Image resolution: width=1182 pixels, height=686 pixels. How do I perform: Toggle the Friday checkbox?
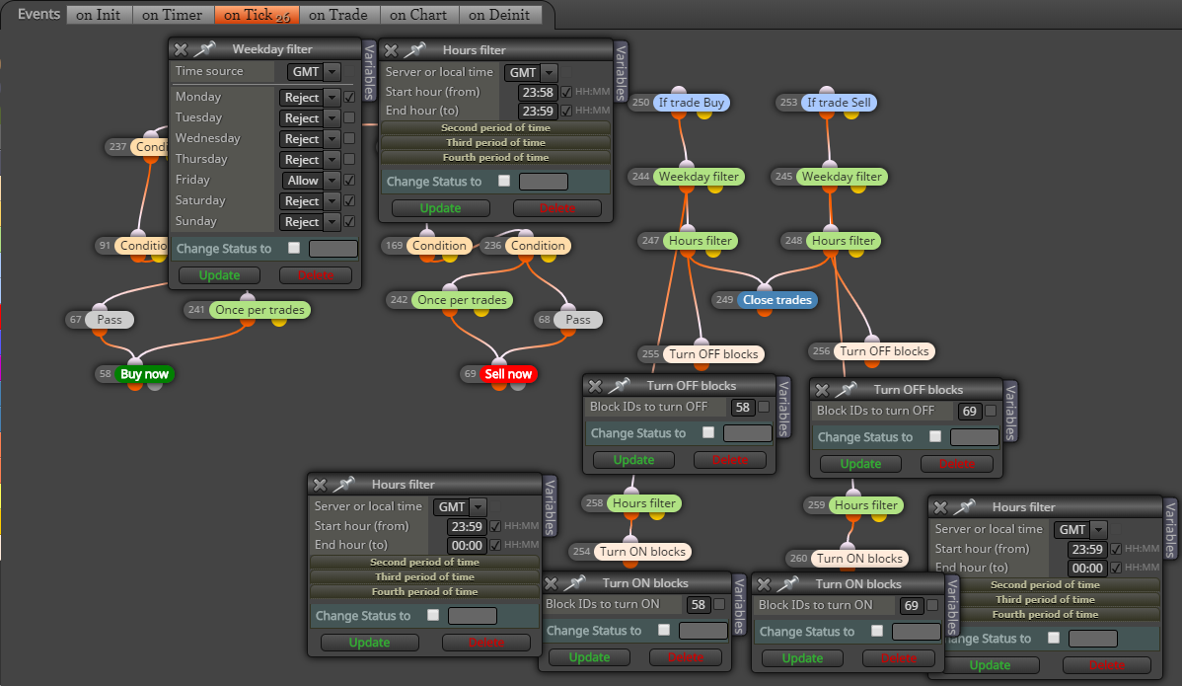tap(349, 181)
